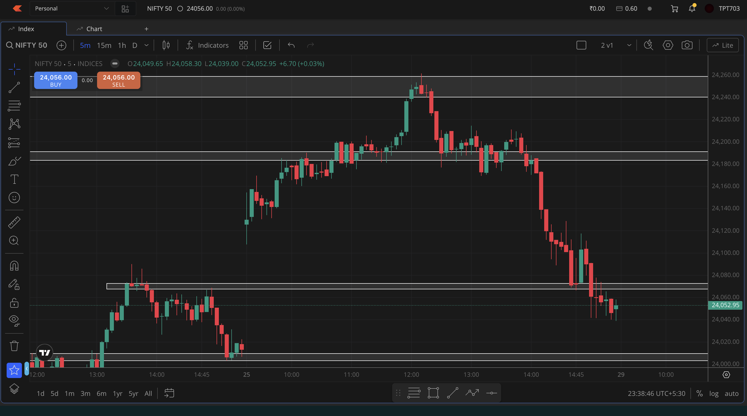This screenshot has height=416, width=747.
Task: Expand the timeframe interval dropdown chevron
Action: [146, 45]
